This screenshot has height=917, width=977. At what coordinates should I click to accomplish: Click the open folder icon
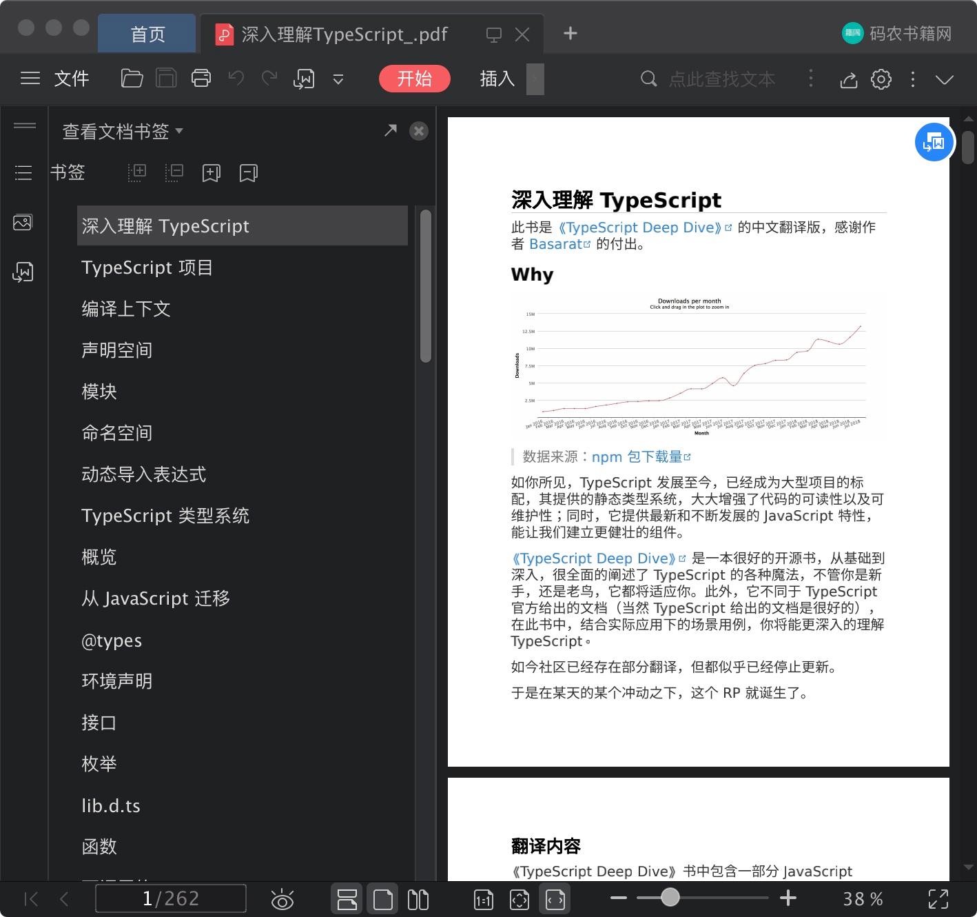[x=132, y=79]
